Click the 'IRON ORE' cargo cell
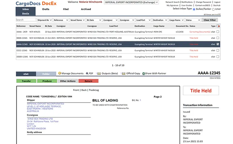 pyautogui.click(x=158, y=32)
